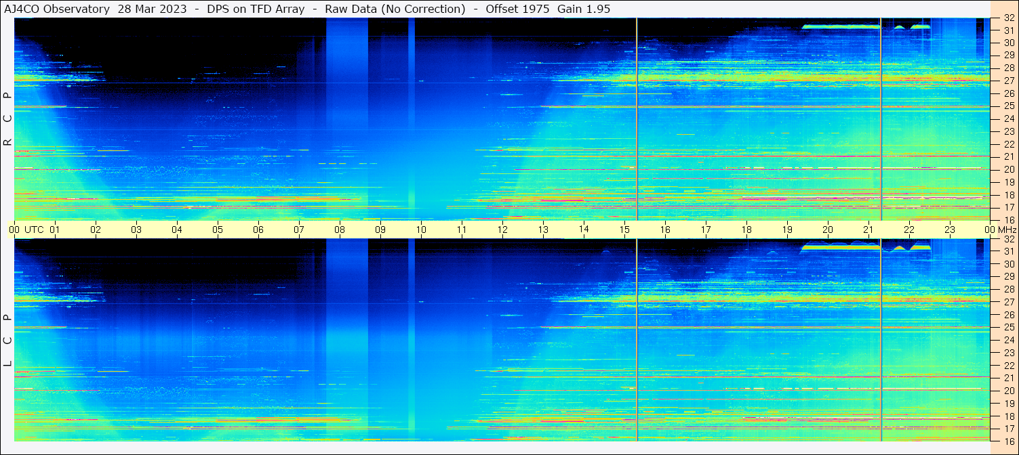
Task: Select the 27 MHz label on the RCP scale
Action: 1009,81
